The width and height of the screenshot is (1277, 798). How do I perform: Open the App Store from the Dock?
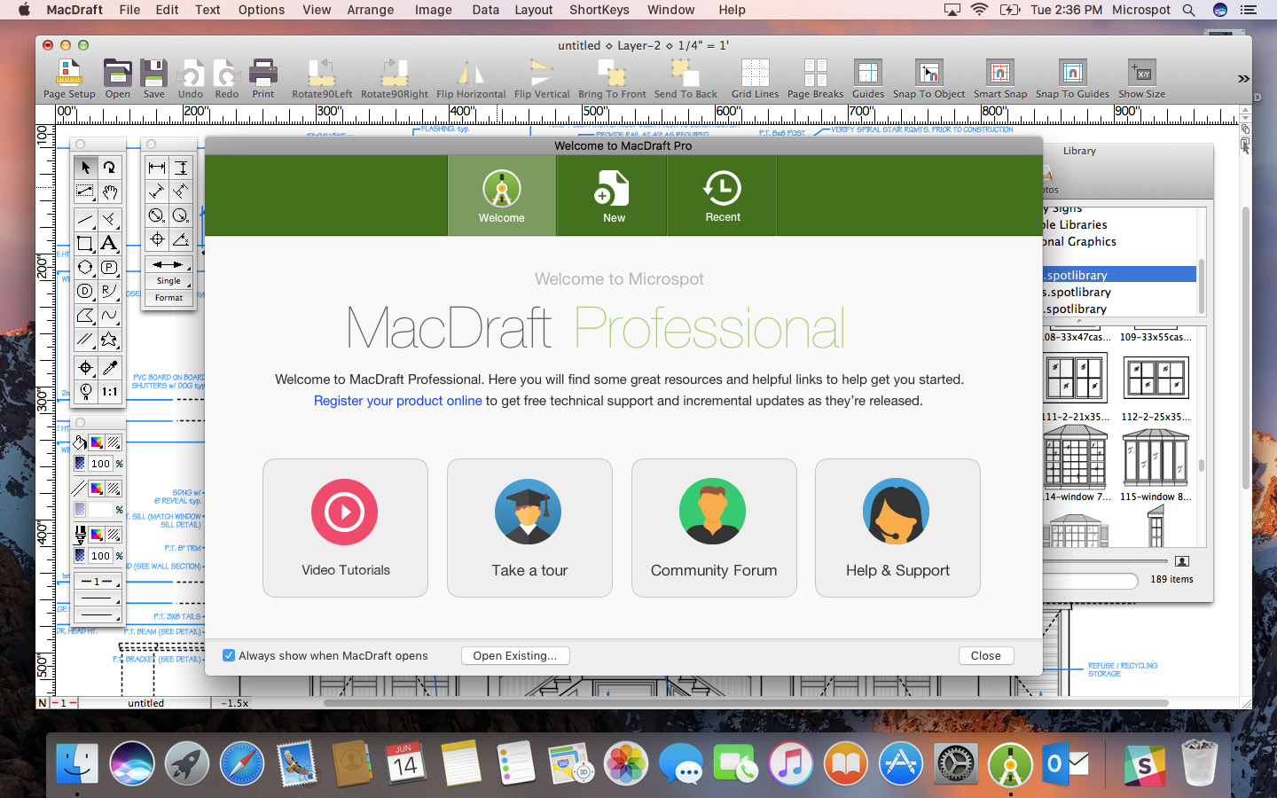(x=901, y=763)
